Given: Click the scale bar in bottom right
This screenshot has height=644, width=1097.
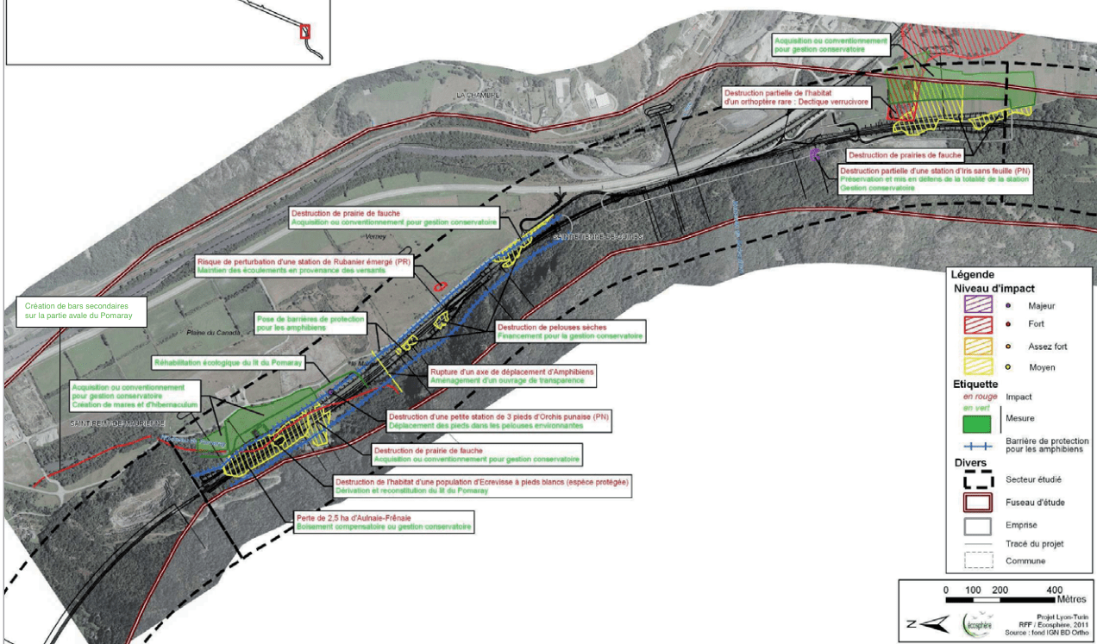Looking at the screenshot, I should click(1002, 594).
